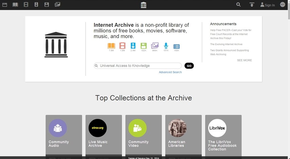
Task: Open the blue speaker icon labeled 2.4M
Action: (133, 46)
